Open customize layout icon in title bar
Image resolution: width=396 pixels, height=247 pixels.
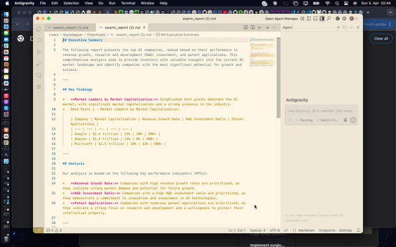[x=302, y=19]
